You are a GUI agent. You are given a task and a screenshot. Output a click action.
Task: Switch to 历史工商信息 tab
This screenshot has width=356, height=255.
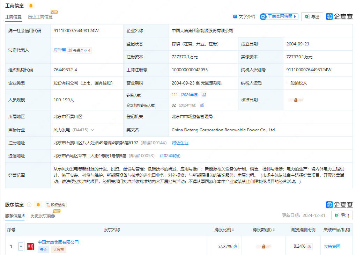(x=40, y=17)
